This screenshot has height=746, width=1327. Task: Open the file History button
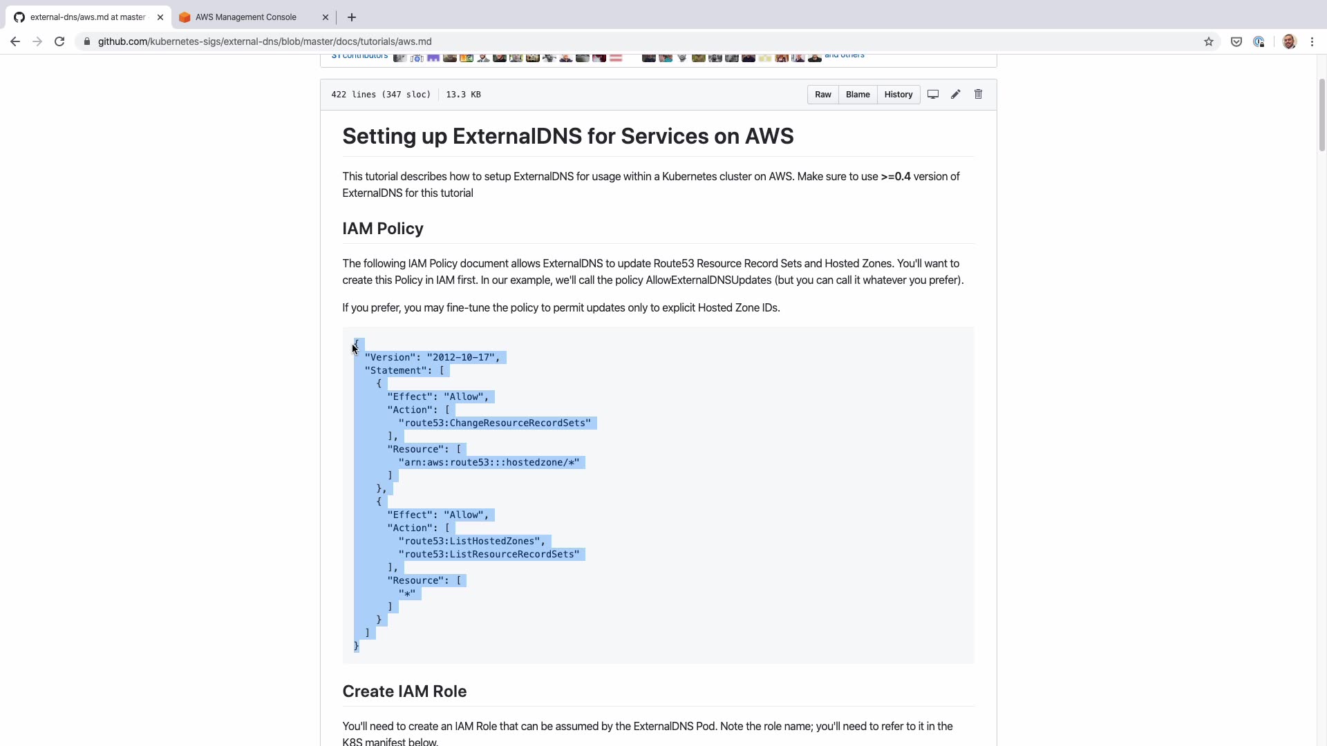click(x=898, y=95)
